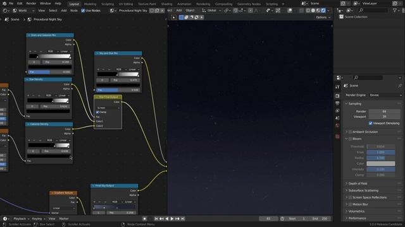The width and height of the screenshot is (405, 227).
Task: Adjust Fac slider on Sky and Star Mix node
Action: pos(118,90)
